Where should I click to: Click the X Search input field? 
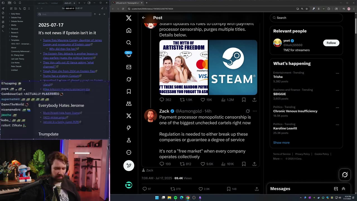pyautogui.click(x=306, y=18)
